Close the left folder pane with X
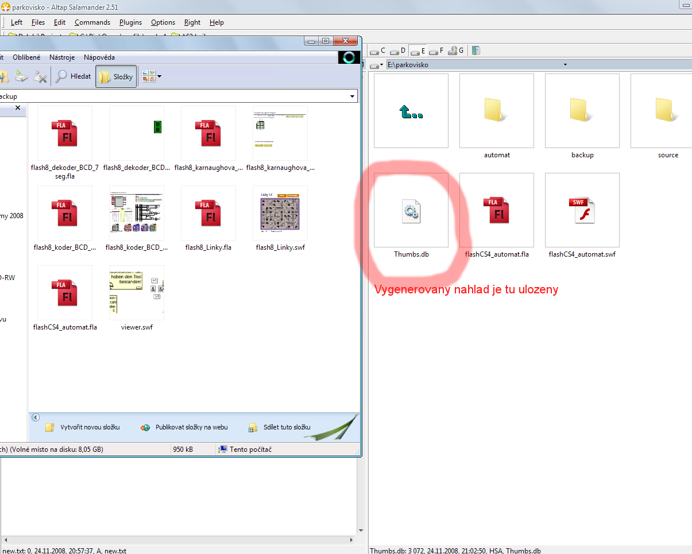 click(17, 108)
